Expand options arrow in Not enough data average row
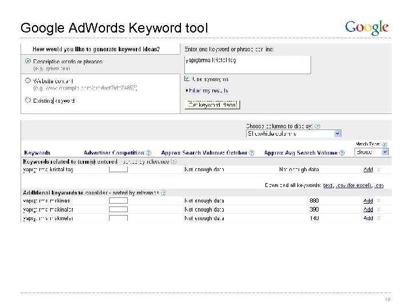Screen dimensions: 411x308 click(x=379, y=169)
